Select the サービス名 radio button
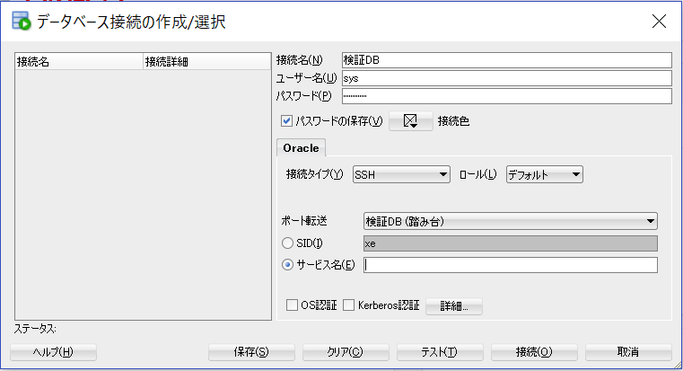This screenshot has width=683, height=371. (287, 265)
